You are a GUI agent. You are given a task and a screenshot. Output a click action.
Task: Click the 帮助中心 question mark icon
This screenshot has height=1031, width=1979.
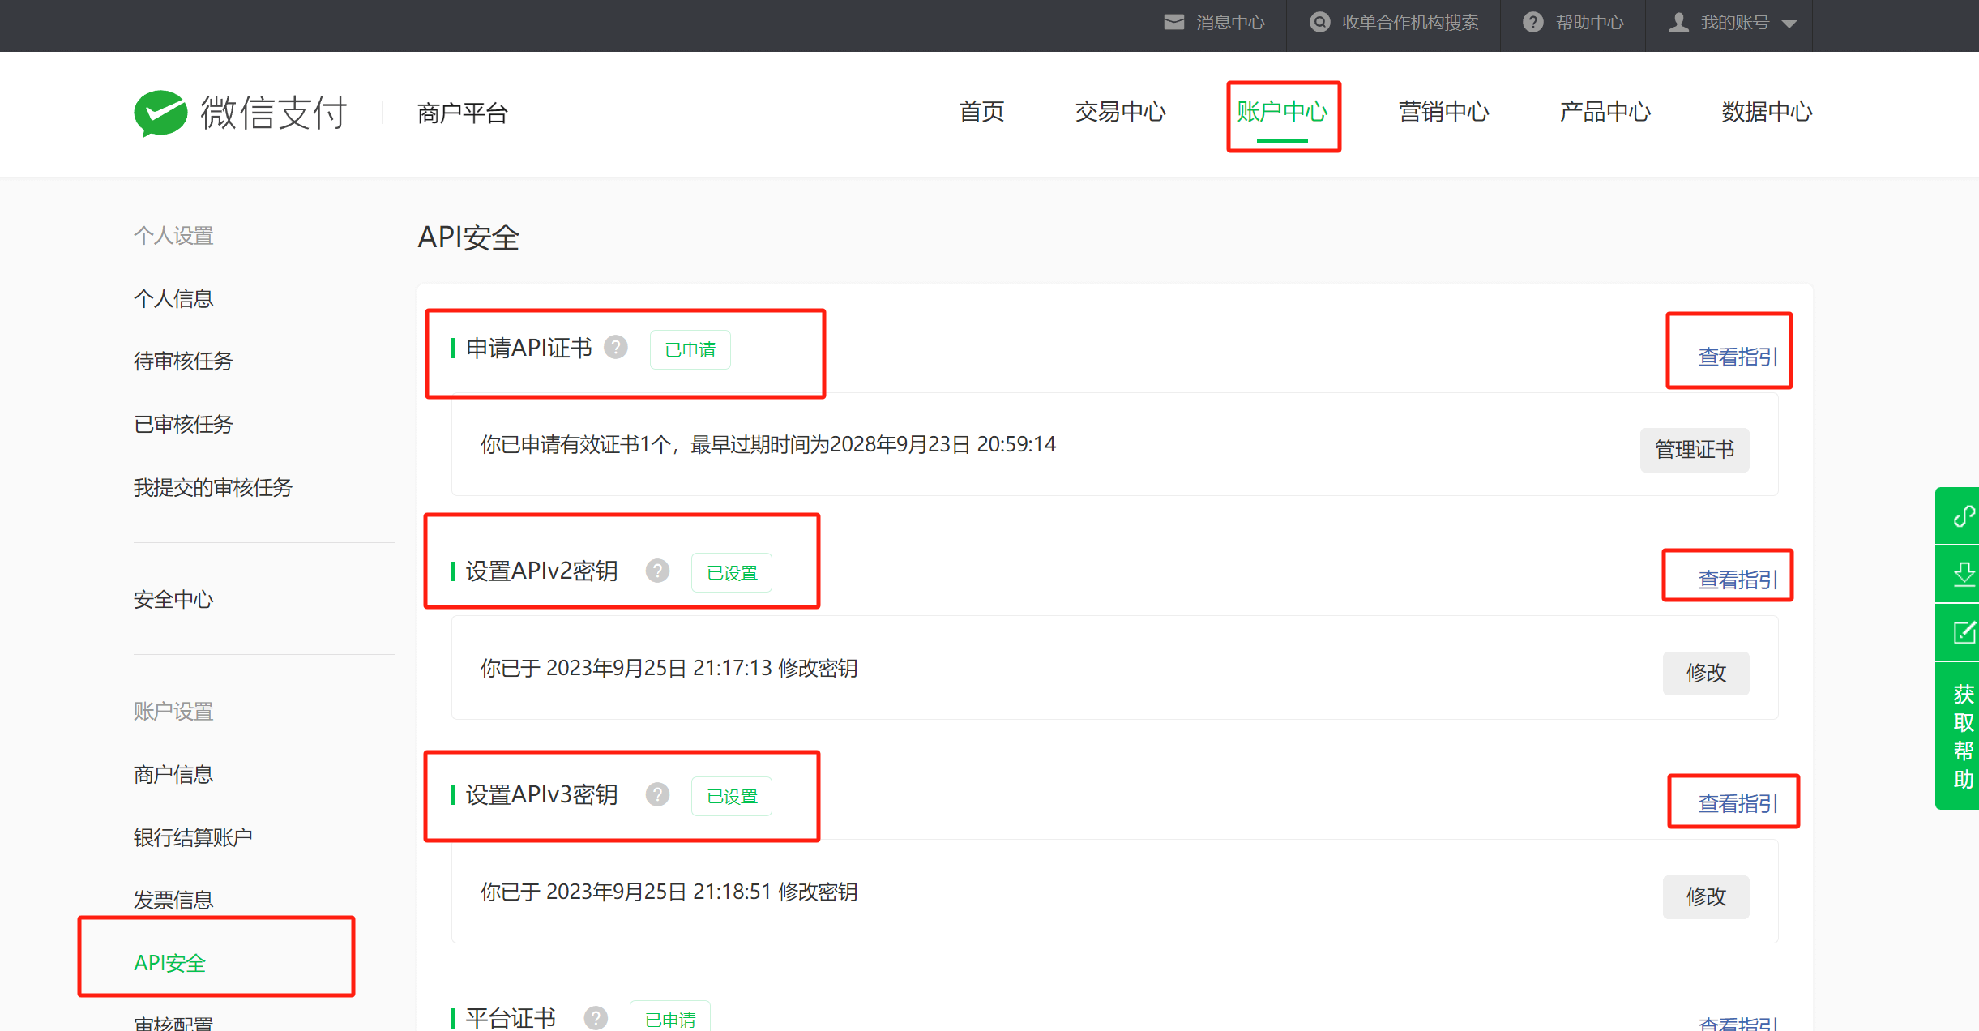tap(1532, 22)
